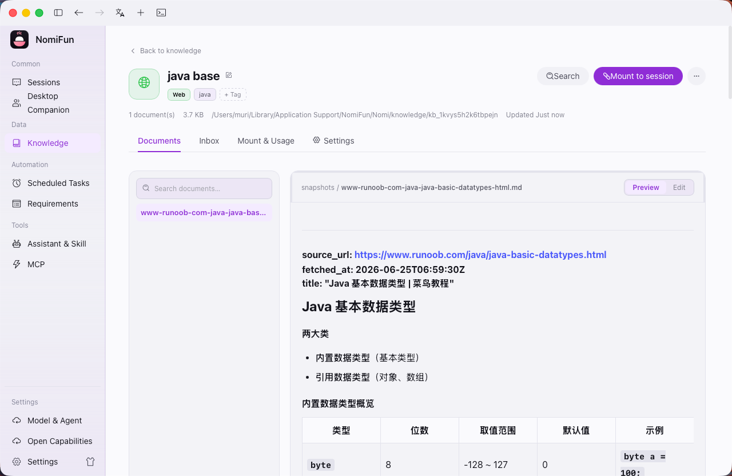Viewport: 732px width, 476px height.
Task: Select Preview mode
Action: (x=646, y=188)
